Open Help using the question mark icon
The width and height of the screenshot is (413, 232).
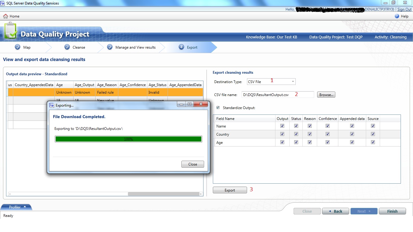tap(397, 16)
